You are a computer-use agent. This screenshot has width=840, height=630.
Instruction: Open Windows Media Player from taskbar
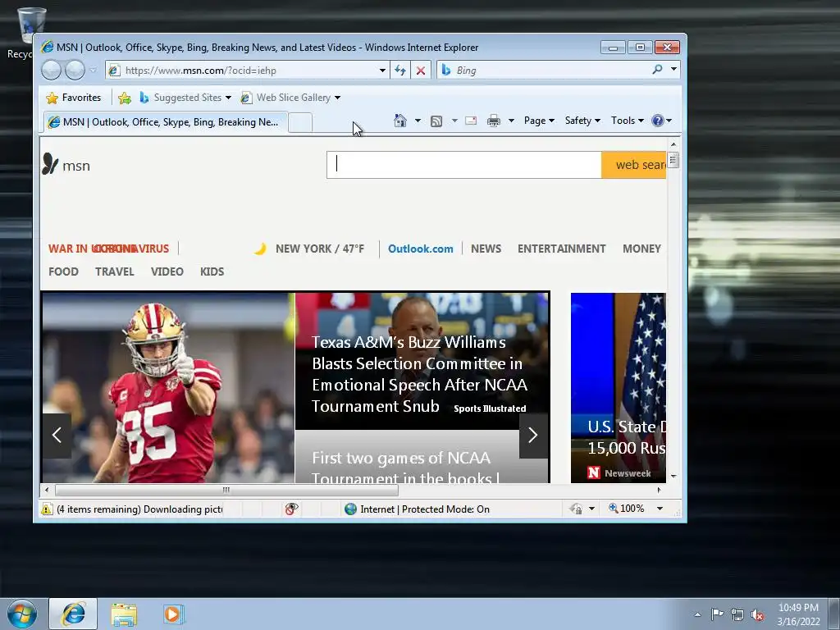pos(174,614)
